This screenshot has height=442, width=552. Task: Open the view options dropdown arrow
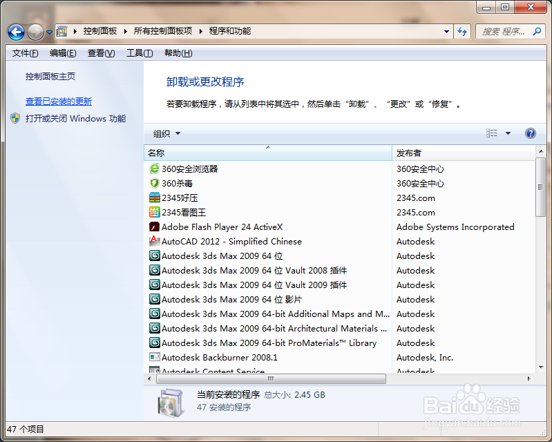[x=508, y=133]
